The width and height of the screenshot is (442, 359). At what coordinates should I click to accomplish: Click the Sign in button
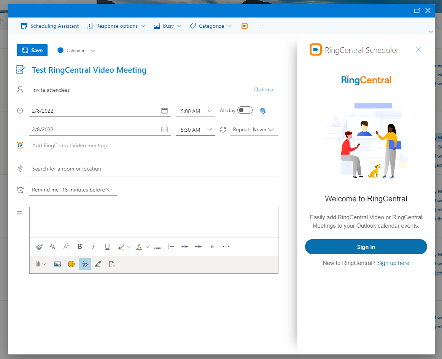366,247
